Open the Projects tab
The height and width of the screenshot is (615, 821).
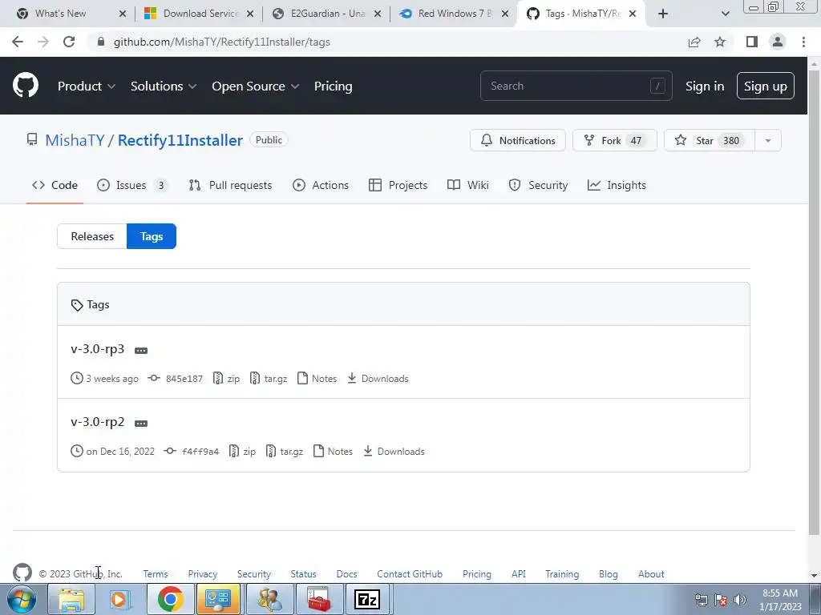(398, 185)
